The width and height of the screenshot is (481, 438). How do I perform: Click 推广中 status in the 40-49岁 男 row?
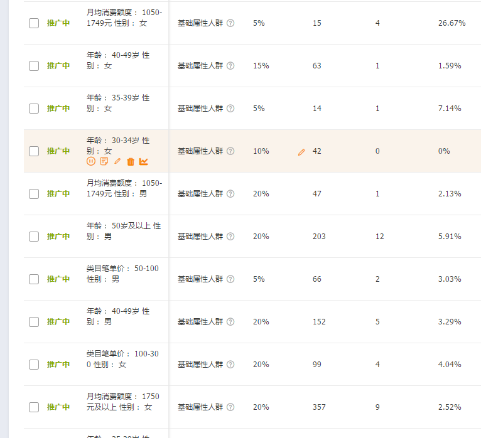(58, 322)
